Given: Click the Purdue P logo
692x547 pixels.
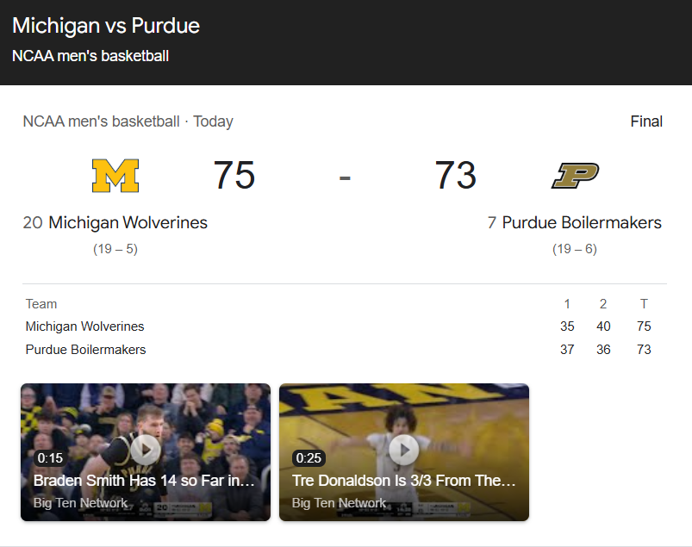Looking at the screenshot, I should (575, 176).
